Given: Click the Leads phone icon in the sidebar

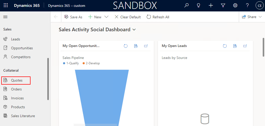Looking at the screenshot, I should (5, 39).
